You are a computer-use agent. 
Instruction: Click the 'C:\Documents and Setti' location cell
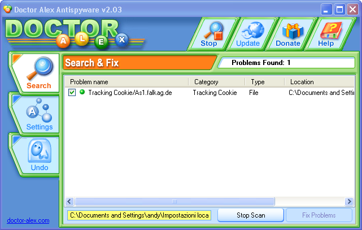click(x=321, y=93)
